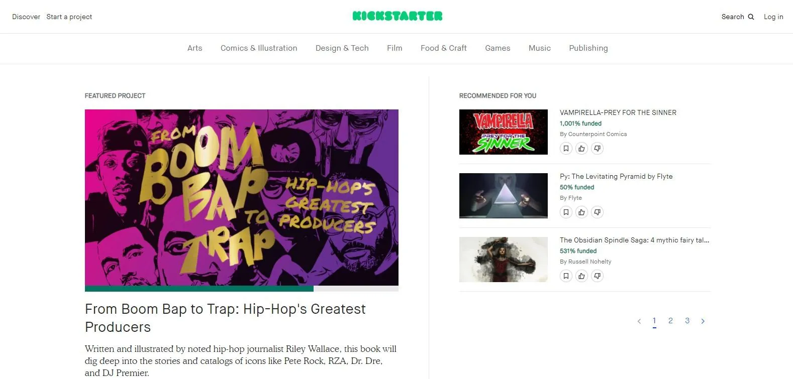
Task: Thumbs up the Vampirella project
Action: click(581, 149)
